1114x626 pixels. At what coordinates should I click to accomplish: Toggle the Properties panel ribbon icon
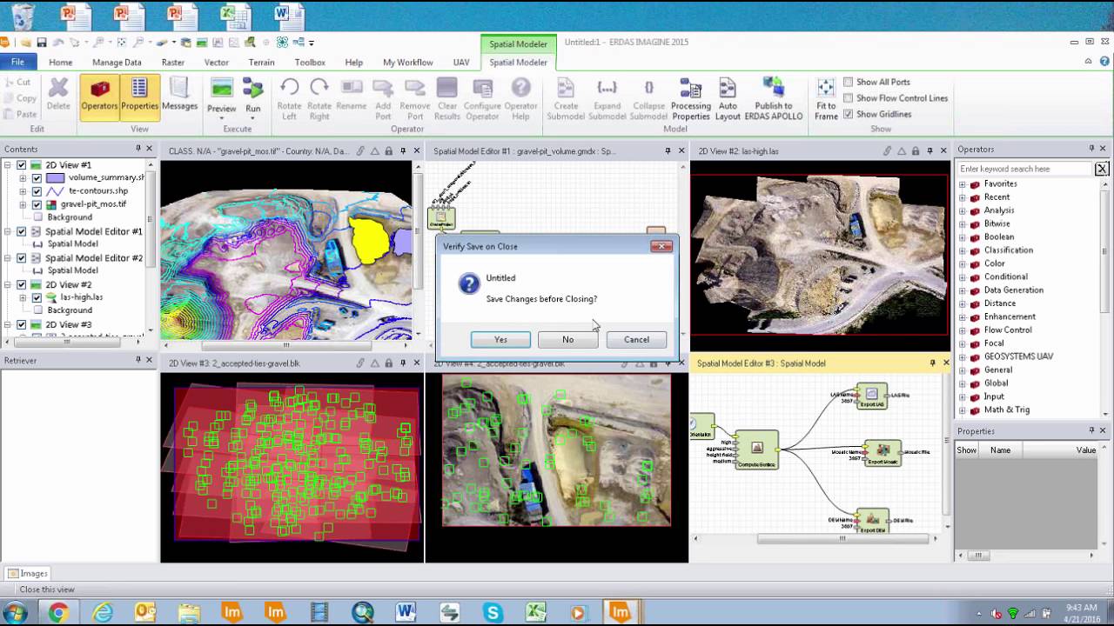click(x=139, y=89)
